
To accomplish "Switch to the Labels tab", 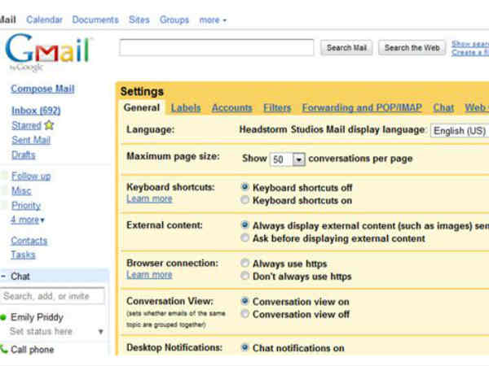I will (x=186, y=108).
